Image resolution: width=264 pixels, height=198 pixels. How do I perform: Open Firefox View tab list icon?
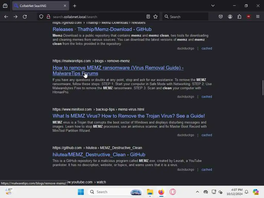5,6
